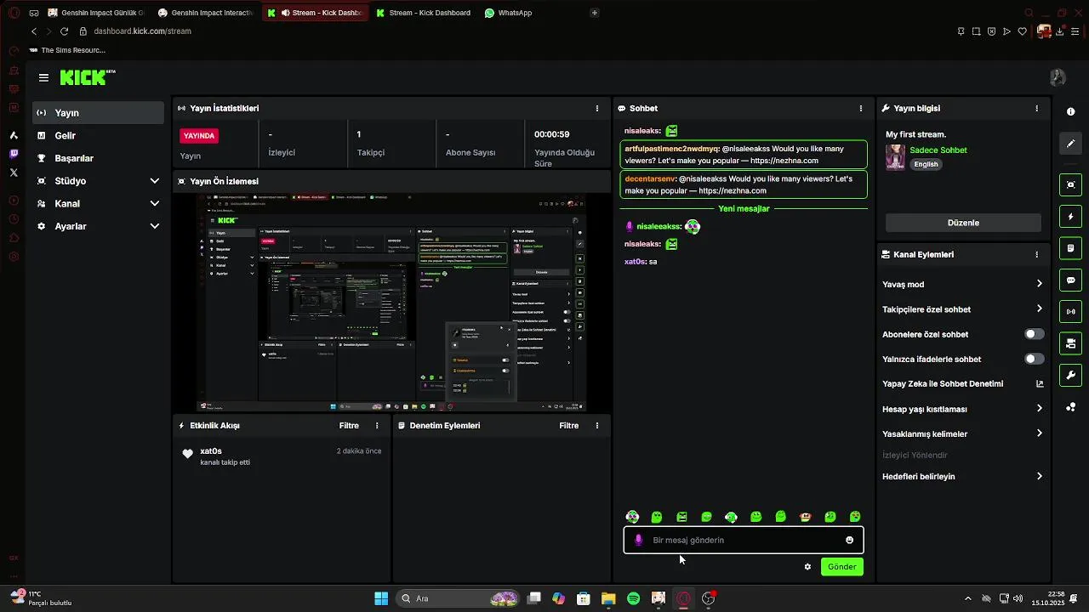The height and width of the screenshot is (612, 1089).
Task: Click the three-dots cluster icon at the bottom of the right bar
Action: click(1070, 407)
